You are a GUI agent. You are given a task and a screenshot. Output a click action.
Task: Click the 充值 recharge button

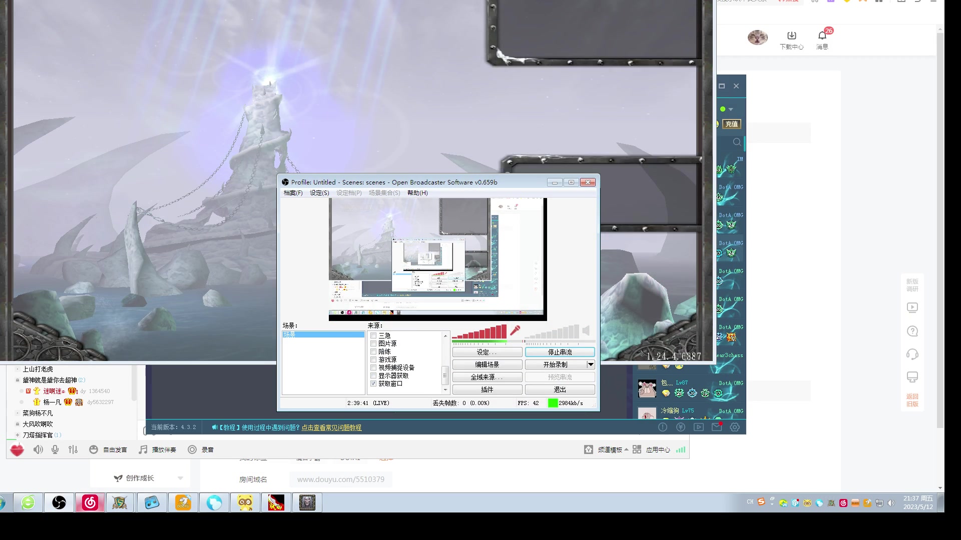pyautogui.click(x=731, y=124)
